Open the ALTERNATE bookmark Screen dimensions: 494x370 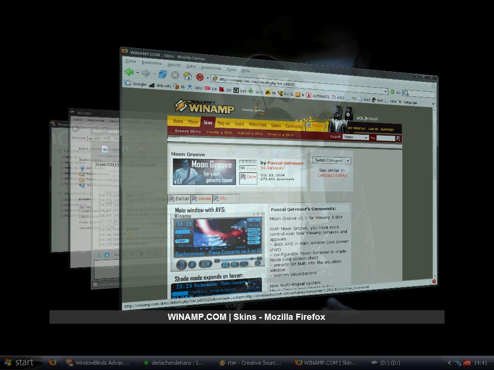318,96
